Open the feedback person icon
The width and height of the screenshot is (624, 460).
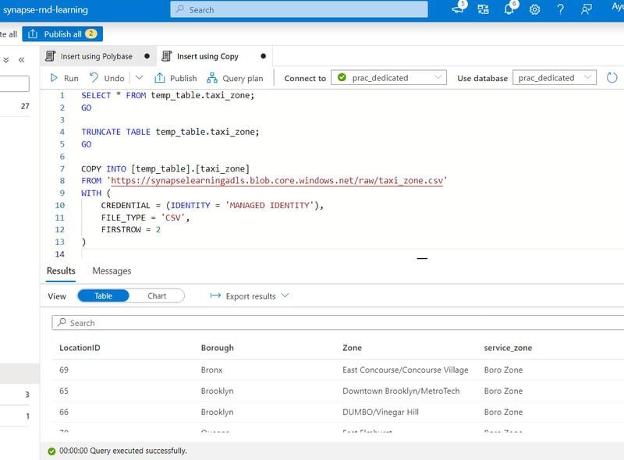pos(586,9)
